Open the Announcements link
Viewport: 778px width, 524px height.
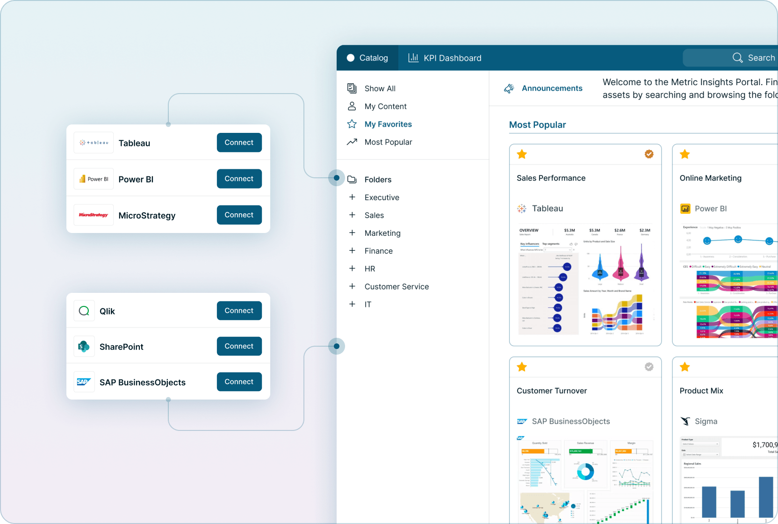click(552, 88)
